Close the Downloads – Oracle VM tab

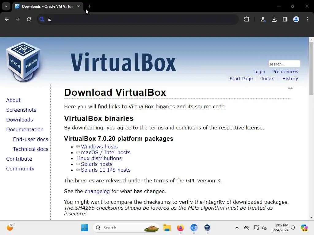pyautogui.click(x=78, y=6)
